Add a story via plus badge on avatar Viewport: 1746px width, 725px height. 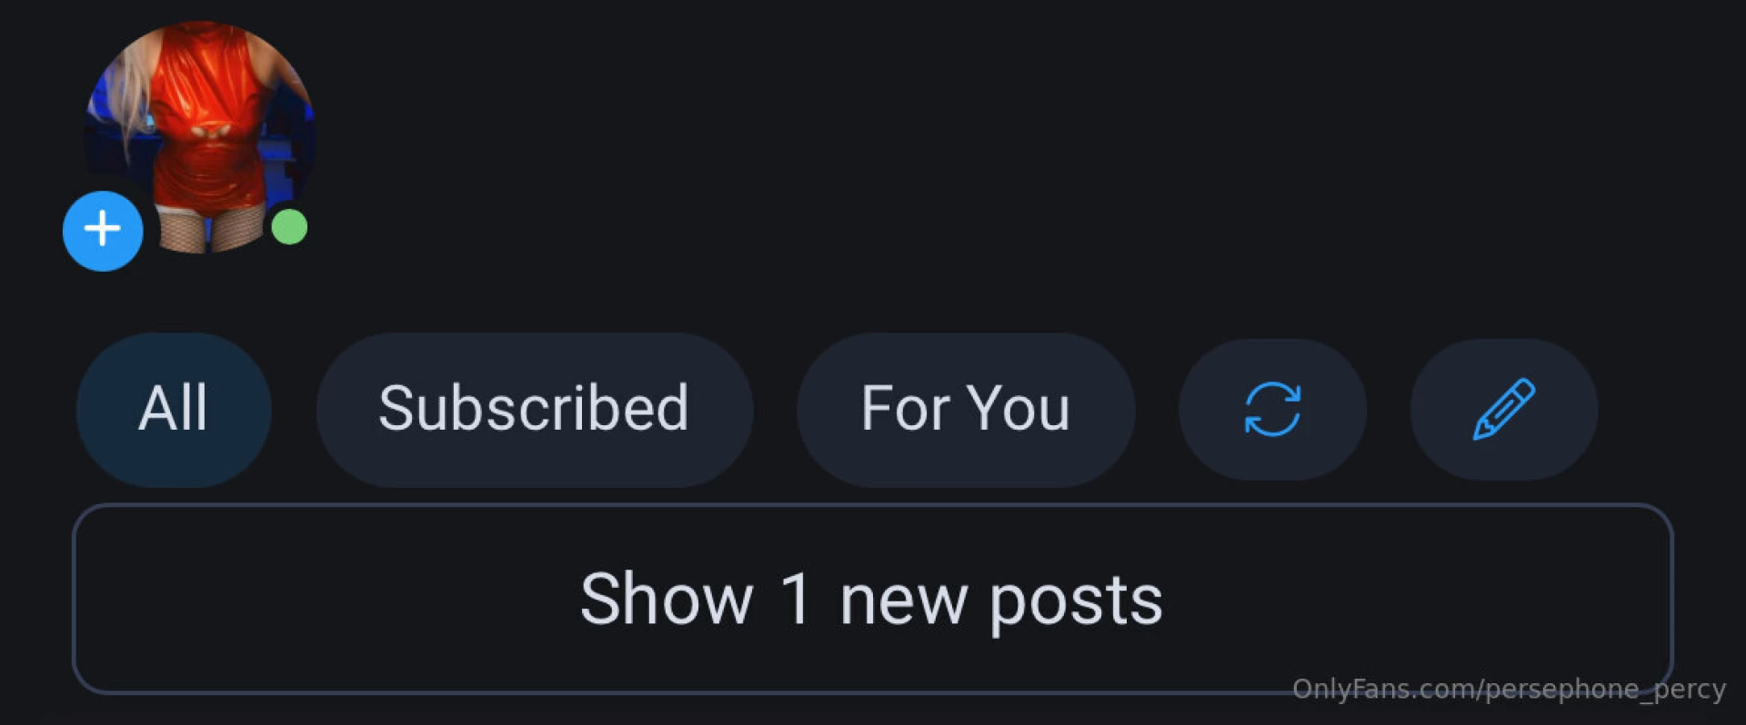103,231
